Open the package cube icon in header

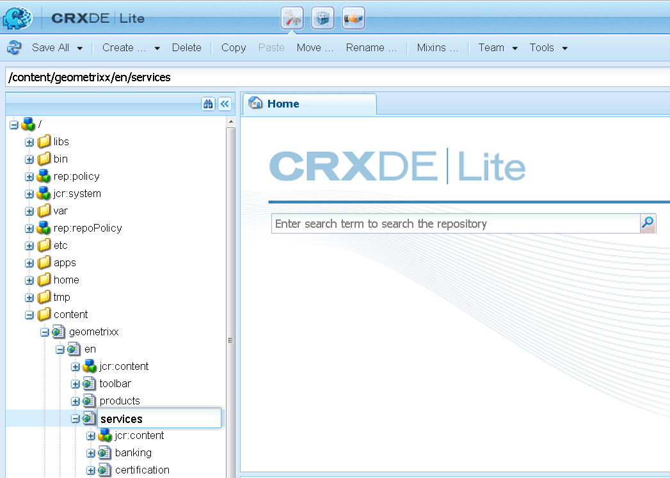(323, 18)
